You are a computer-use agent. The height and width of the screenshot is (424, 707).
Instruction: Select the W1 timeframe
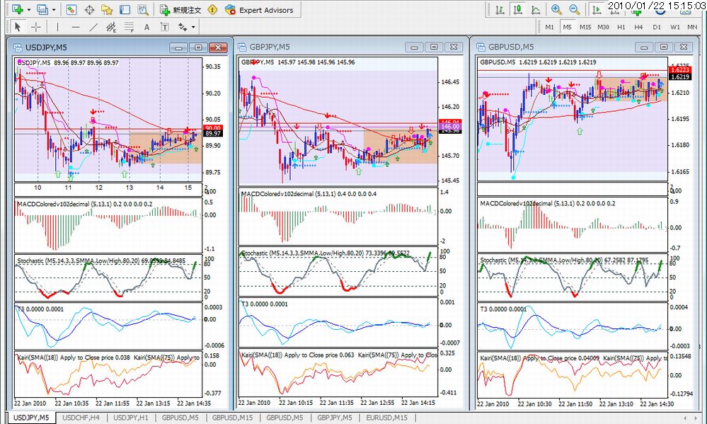coord(675,27)
